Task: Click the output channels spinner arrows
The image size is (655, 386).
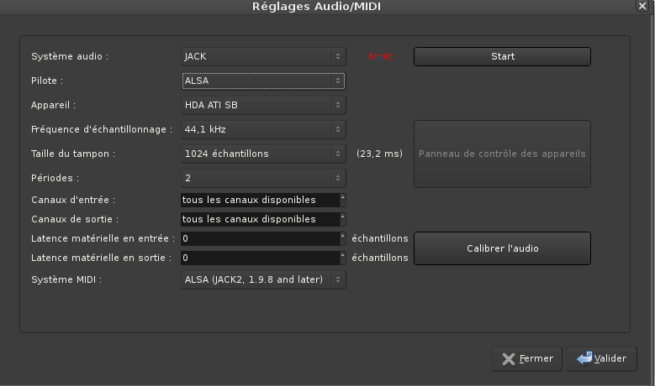Action: pyautogui.click(x=342, y=219)
